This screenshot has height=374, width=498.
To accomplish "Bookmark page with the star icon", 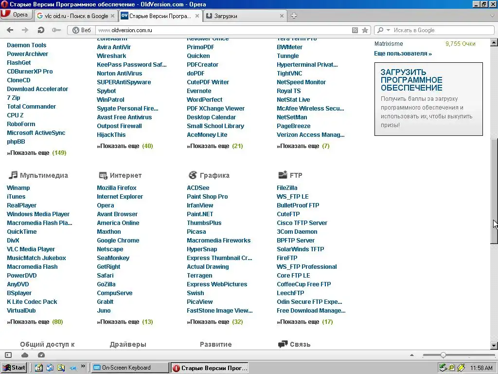I will point(365,30).
